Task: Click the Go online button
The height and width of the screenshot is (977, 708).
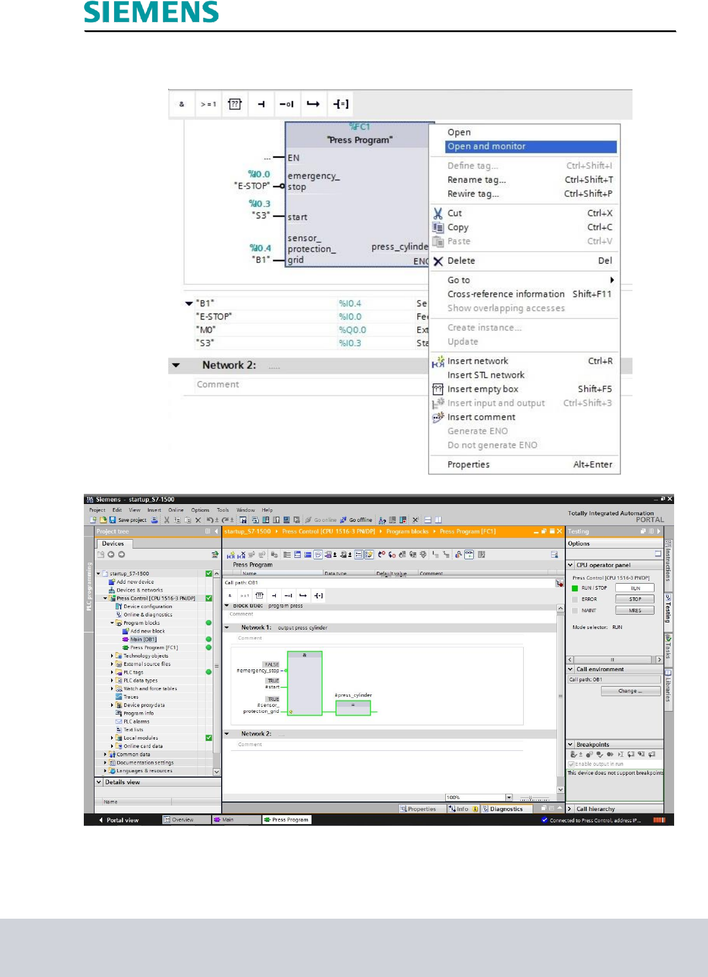Action: (321, 520)
